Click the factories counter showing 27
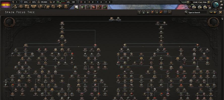Image resolution: width=224 pixels, height=100 pixels. click(52, 2)
